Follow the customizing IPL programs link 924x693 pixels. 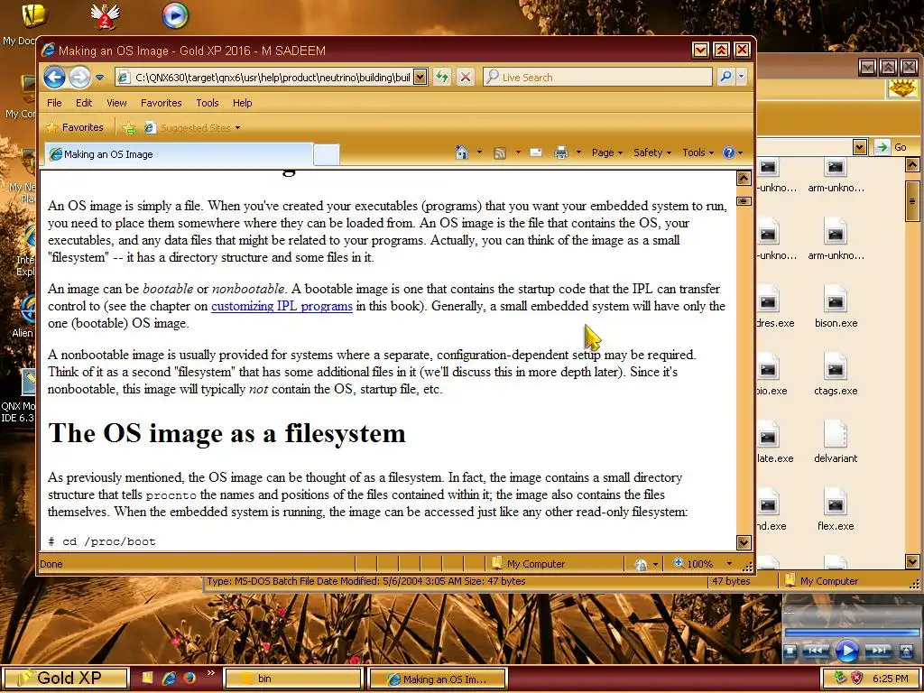282,306
